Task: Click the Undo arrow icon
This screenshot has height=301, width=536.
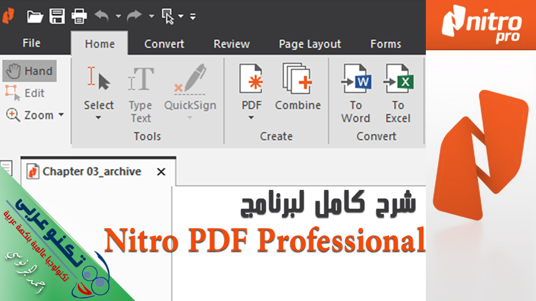Action: (x=101, y=16)
